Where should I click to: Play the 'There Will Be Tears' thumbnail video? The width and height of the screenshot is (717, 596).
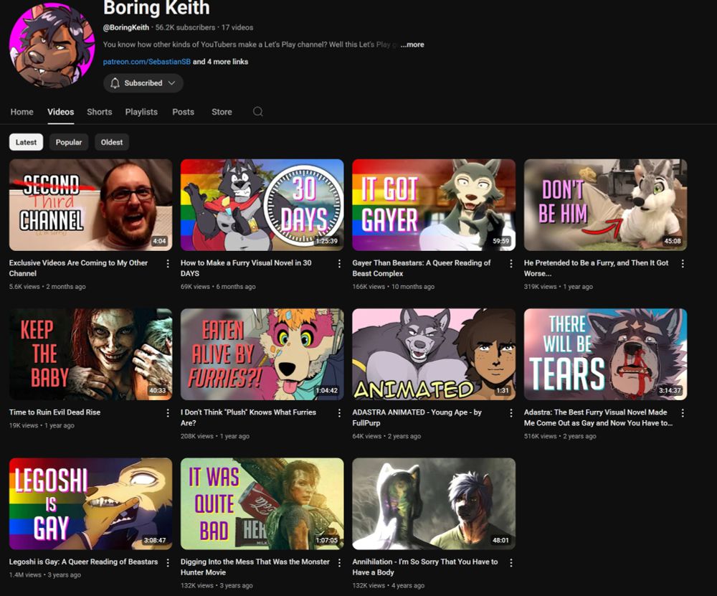pos(605,354)
